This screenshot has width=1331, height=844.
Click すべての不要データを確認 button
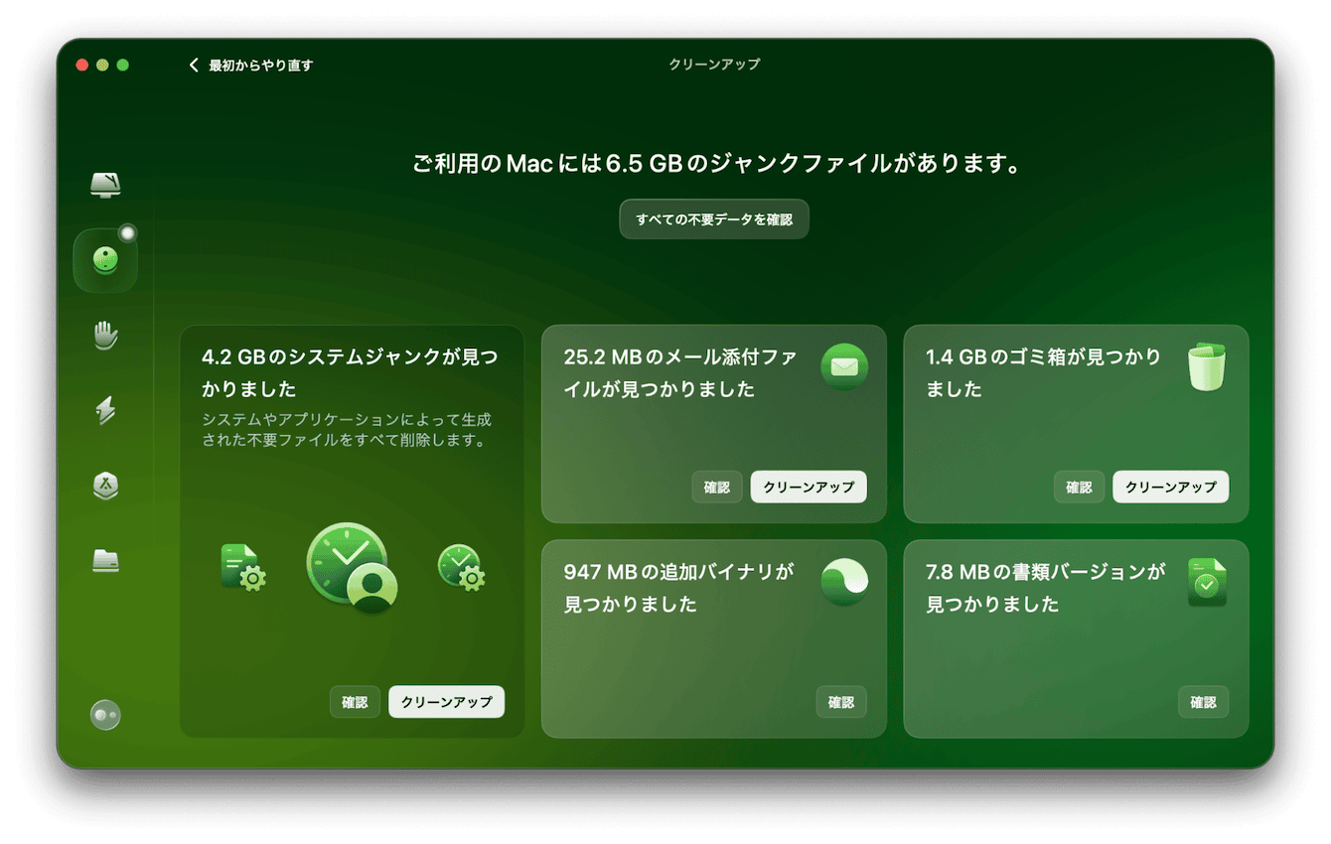(714, 219)
